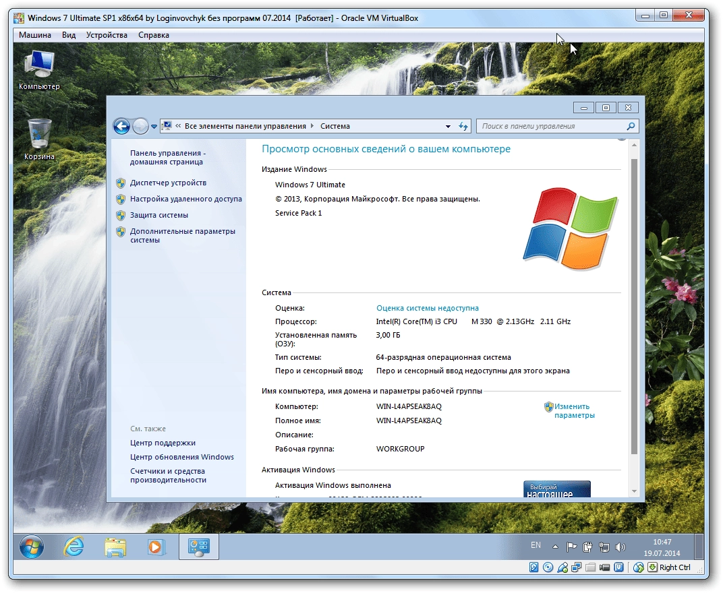Open Диспетчер устройств link

pyautogui.click(x=169, y=183)
